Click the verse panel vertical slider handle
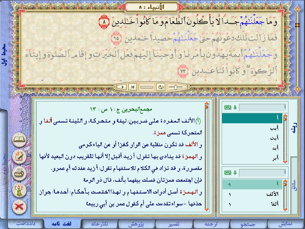 coord(297,25)
